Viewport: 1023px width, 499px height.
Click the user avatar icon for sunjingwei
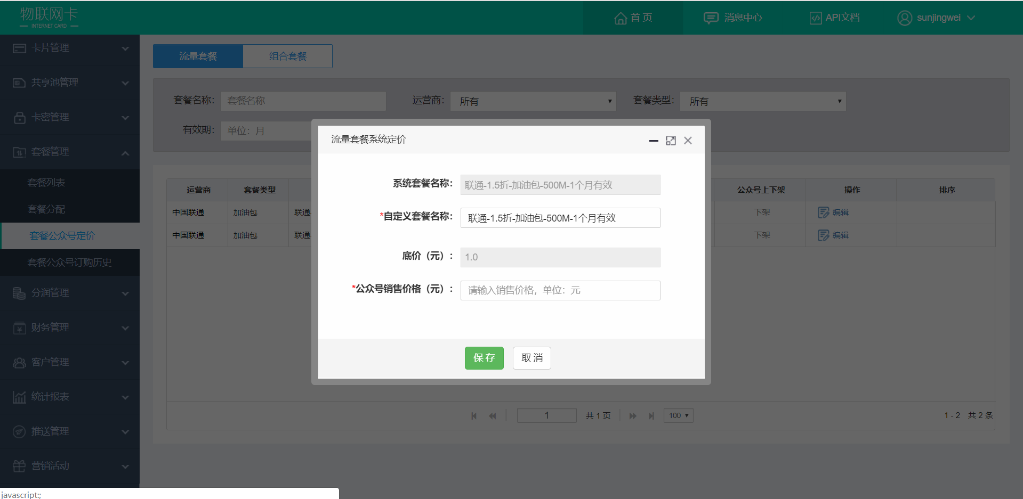(905, 18)
